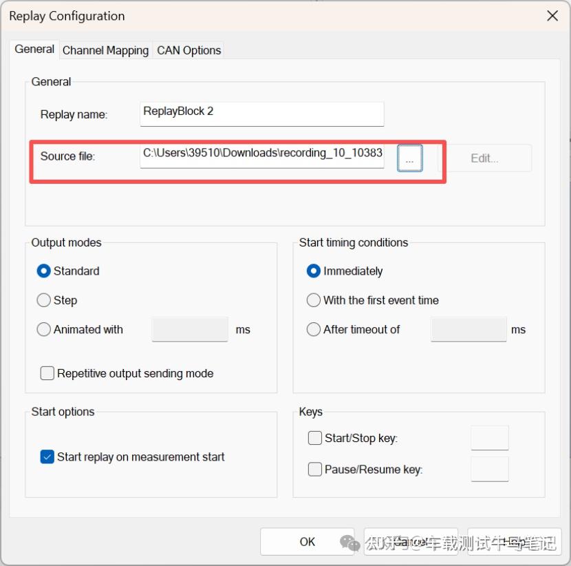
Task: Switch to the Channel Mapping tab
Action: coord(106,50)
